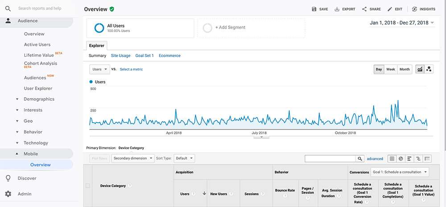This screenshot has width=446, height=207.
Task: Open the Secondary dimension dropdown
Action: (x=133, y=158)
